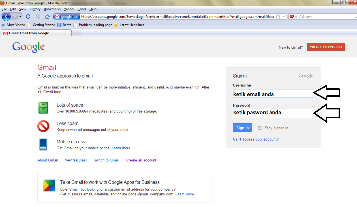Viewport: 357px width, 207px height.
Task: Click the Google logo on the page
Action: point(28,47)
